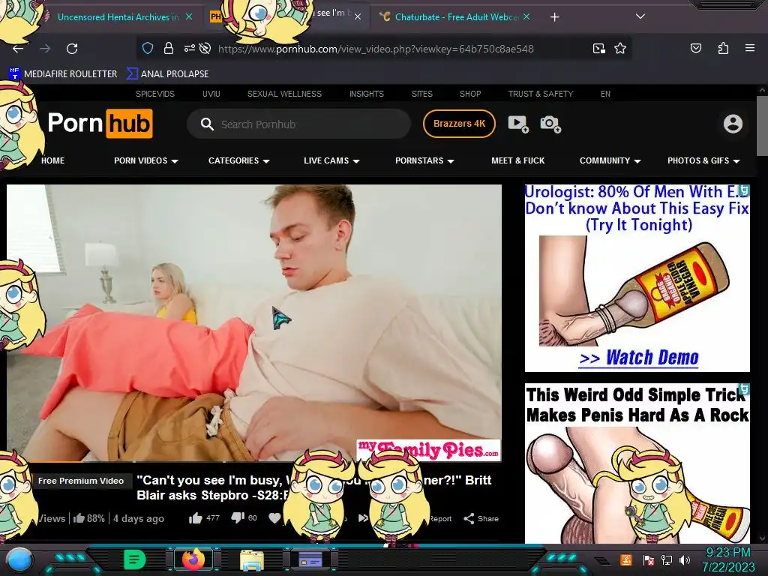The image size is (768, 576).
Task: Reload the current page
Action: [72, 49]
